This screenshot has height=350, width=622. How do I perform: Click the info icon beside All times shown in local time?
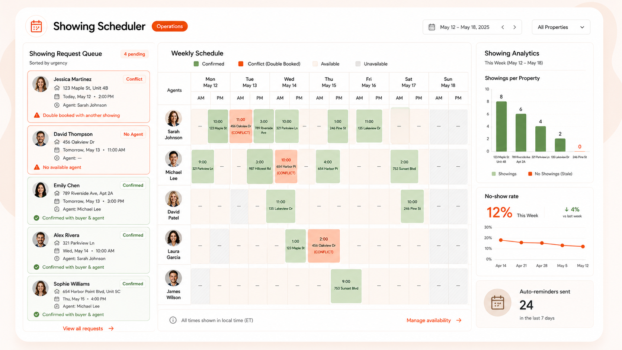[x=173, y=320]
